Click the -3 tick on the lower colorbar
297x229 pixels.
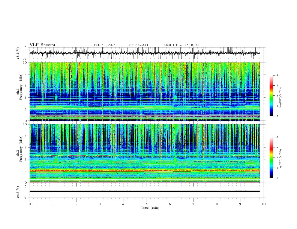coord(276,137)
